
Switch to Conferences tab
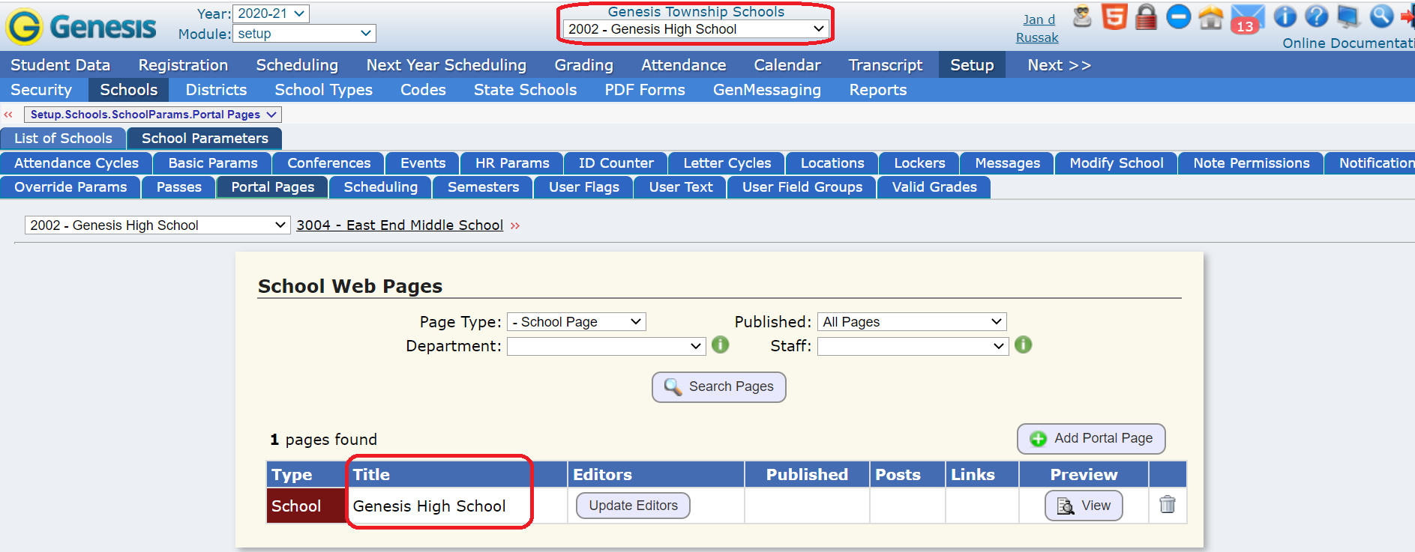328,163
